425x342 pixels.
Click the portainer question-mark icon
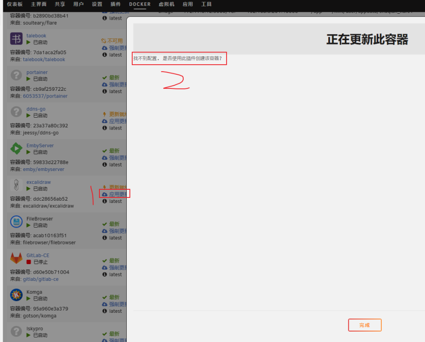[16, 75]
